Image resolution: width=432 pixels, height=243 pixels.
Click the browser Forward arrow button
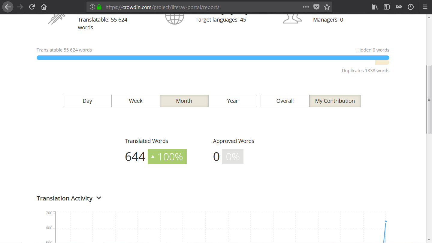(20, 7)
